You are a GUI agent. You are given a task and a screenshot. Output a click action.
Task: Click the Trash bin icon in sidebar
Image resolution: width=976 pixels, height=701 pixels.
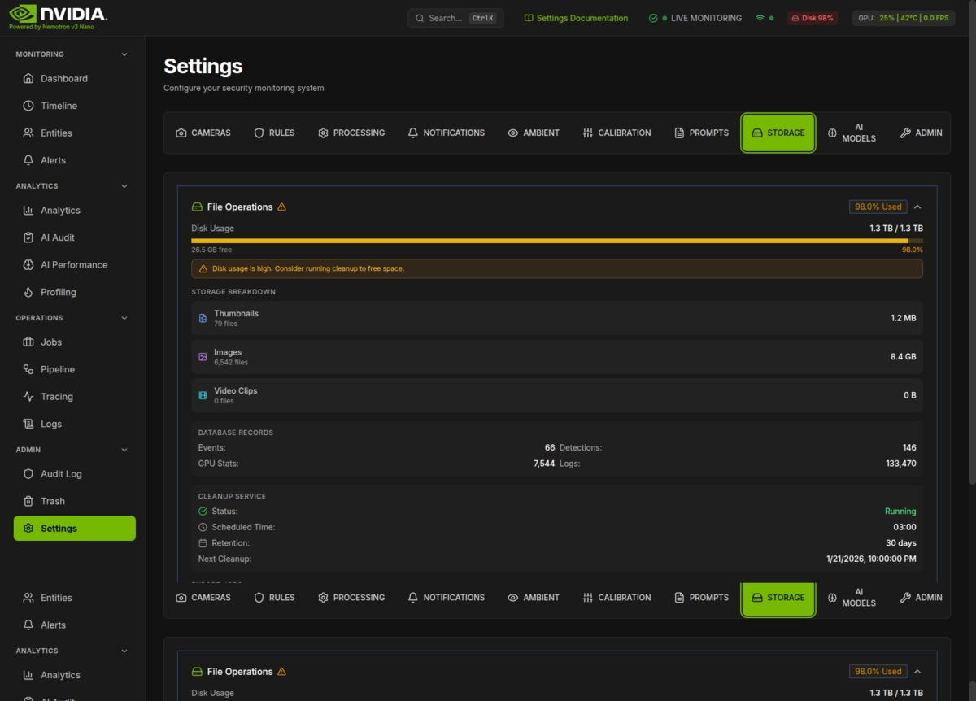(28, 501)
